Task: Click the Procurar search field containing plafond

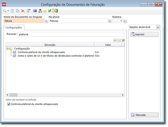Action: point(71,34)
